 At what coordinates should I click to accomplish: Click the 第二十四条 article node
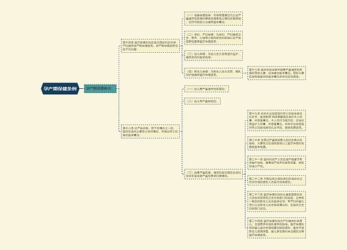click(277, 228)
